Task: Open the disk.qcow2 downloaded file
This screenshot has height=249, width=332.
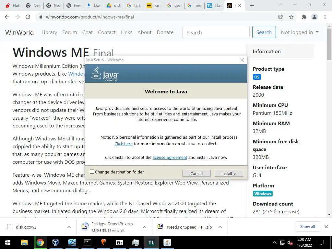Action: [26, 227]
